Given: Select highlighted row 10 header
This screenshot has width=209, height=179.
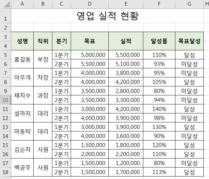Looking at the screenshot, I should point(6,100).
